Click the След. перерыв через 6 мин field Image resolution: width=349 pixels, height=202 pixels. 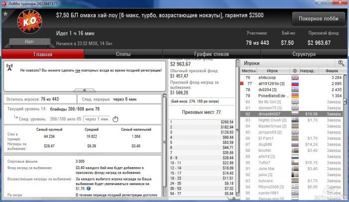pyautogui.click(x=119, y=99)
